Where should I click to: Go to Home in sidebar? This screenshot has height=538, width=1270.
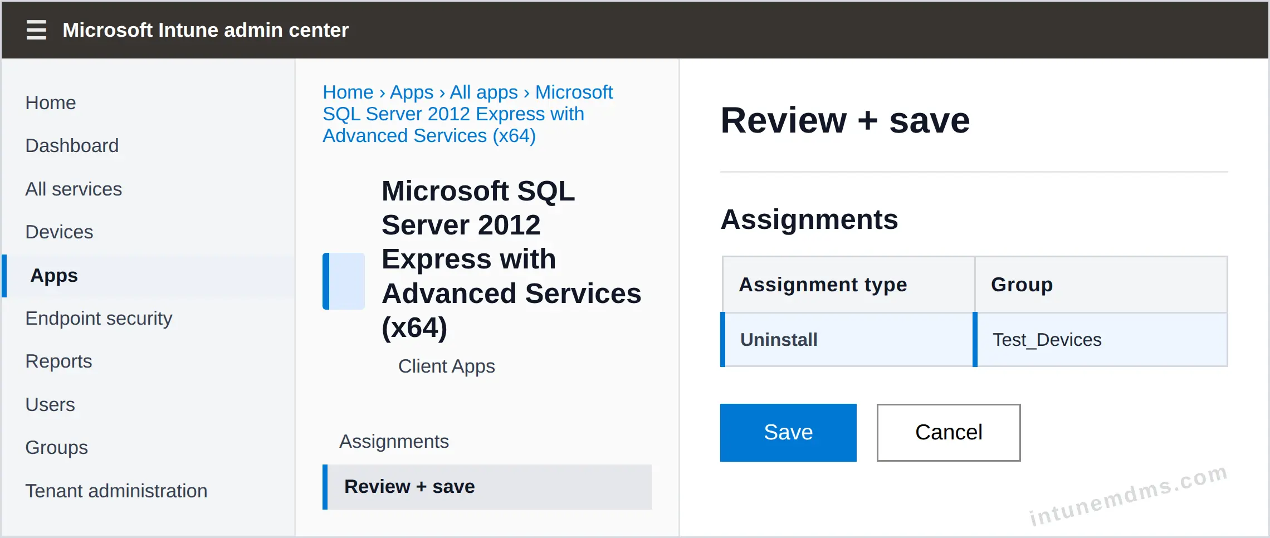tap(51, 102)
